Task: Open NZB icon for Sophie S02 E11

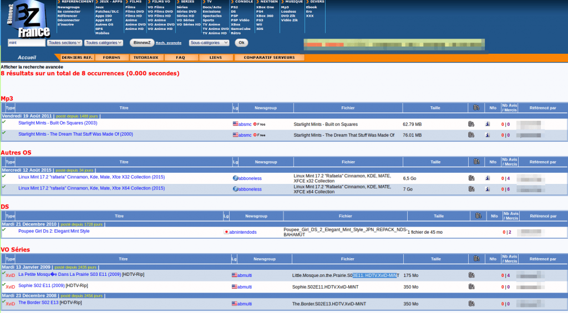Action: tap(471, 286)
